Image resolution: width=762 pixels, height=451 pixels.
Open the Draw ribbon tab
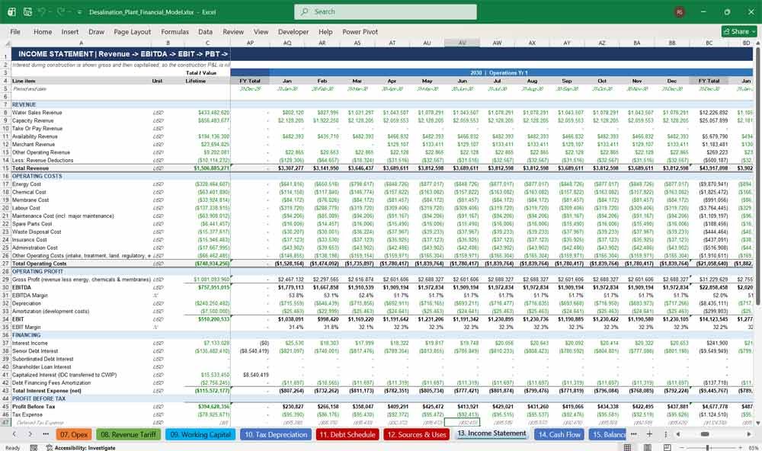(x=96, y=31)
